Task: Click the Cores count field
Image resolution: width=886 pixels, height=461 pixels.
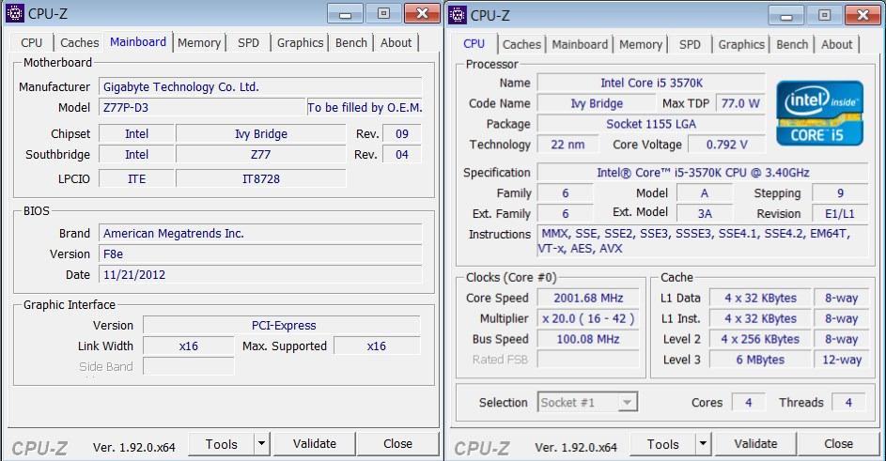Action: point(748,402)
